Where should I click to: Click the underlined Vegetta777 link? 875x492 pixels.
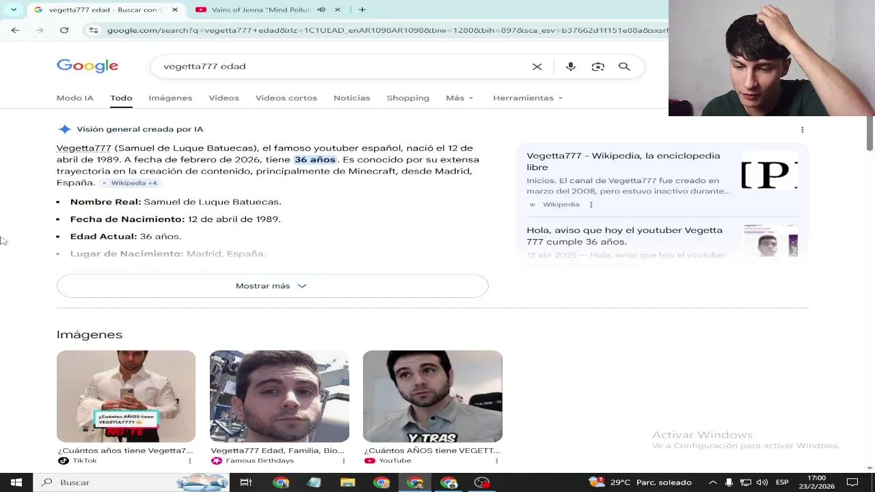point(83,148)
